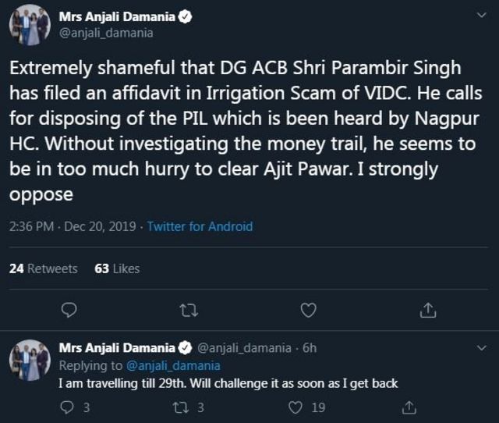499x423 pixels.
Task: View the 63 Likes list
Action: click(x=117, y=268)
